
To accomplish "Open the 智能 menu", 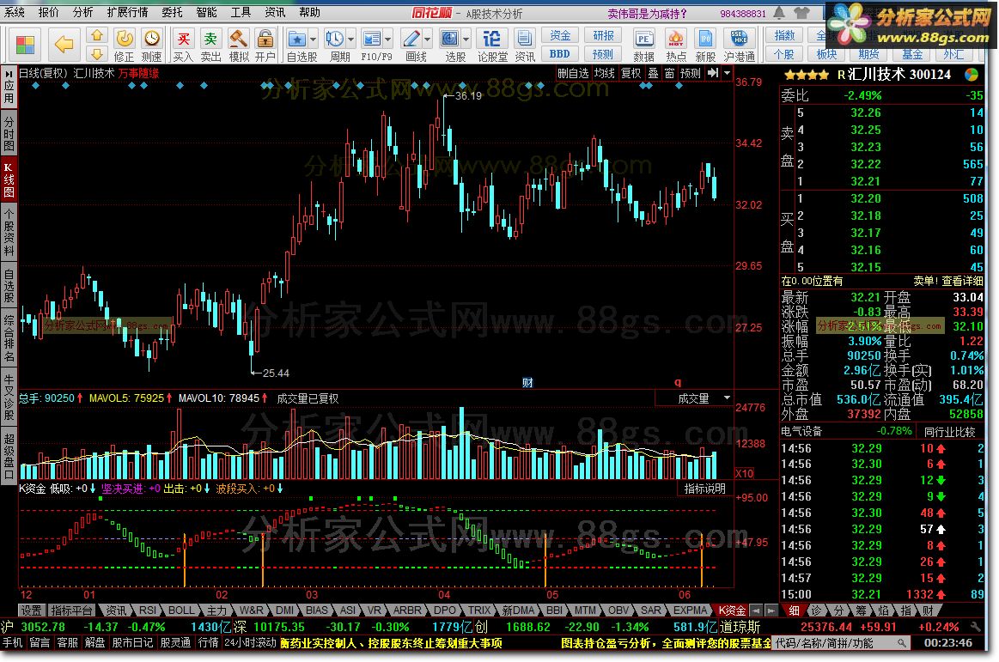I will click(206, 13).
